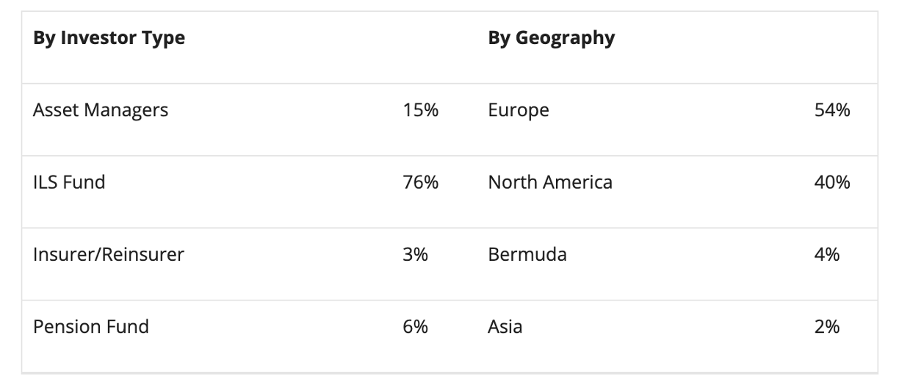
Task: Select the North America label
Action: 550,181
